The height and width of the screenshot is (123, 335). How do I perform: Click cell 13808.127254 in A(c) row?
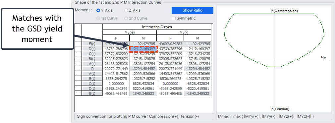(143, 64)
